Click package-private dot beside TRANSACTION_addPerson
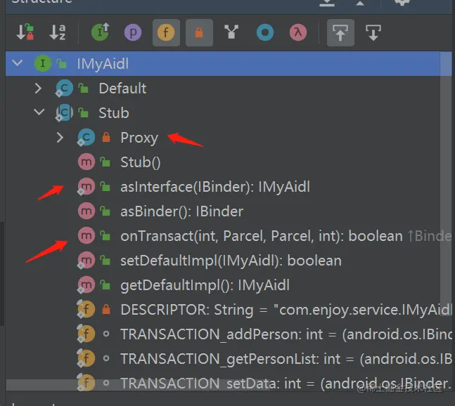The height and width of the screenshot is (406, 455). pyautogui.click(x=106, y=334)
